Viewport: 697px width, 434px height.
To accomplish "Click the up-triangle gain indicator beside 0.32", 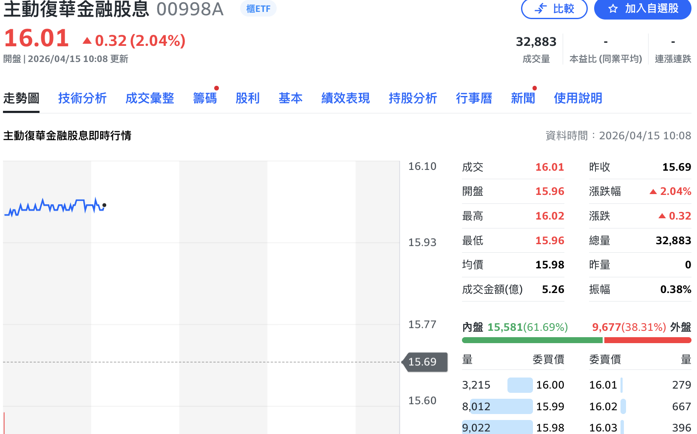I will [86, 40].
